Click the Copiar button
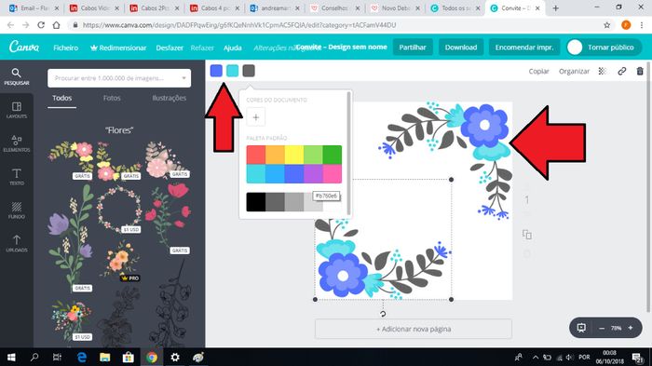 click(x=539, y=71)
